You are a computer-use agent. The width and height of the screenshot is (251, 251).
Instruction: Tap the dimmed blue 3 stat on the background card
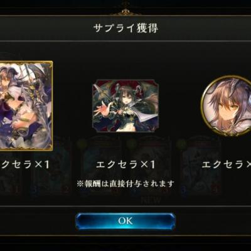pyautogui.click(x=35, y=190)
